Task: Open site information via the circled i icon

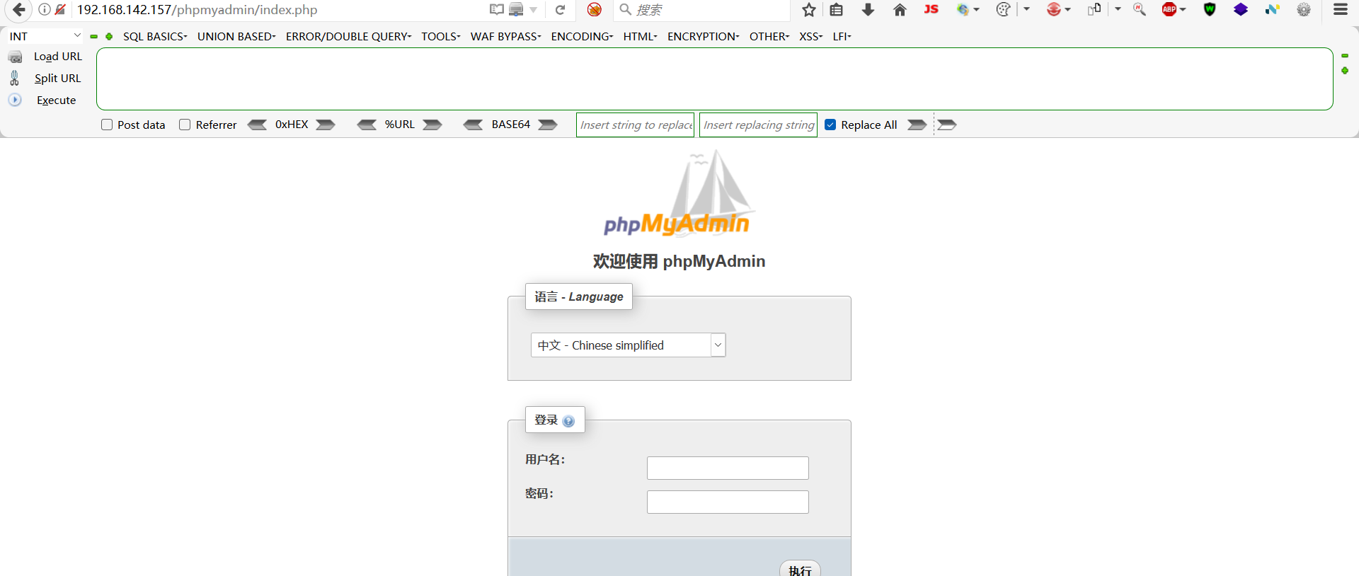Action: (44, 10)
